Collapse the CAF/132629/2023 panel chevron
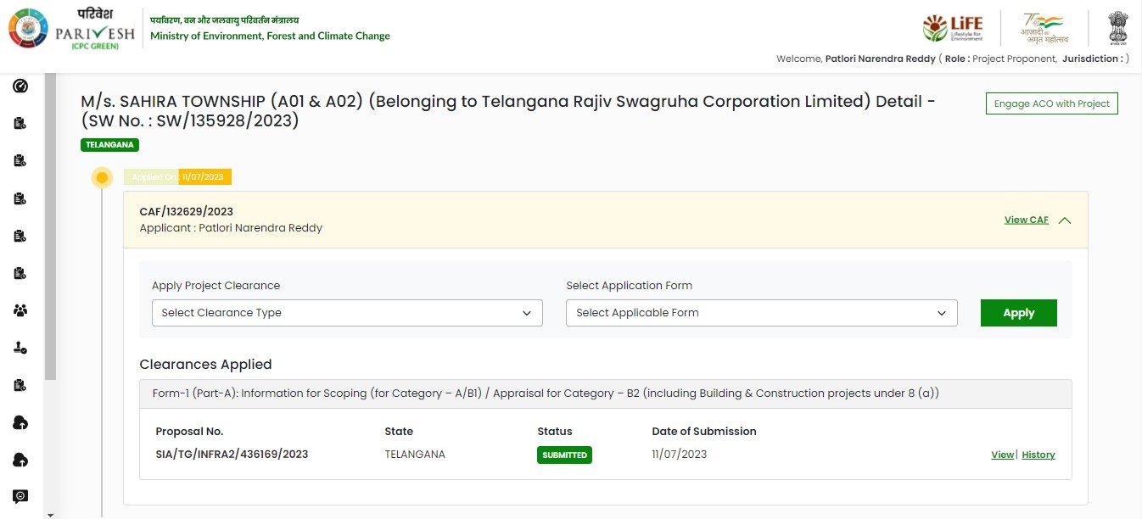The image size is (1142, 519). [x=1065, y=220]
